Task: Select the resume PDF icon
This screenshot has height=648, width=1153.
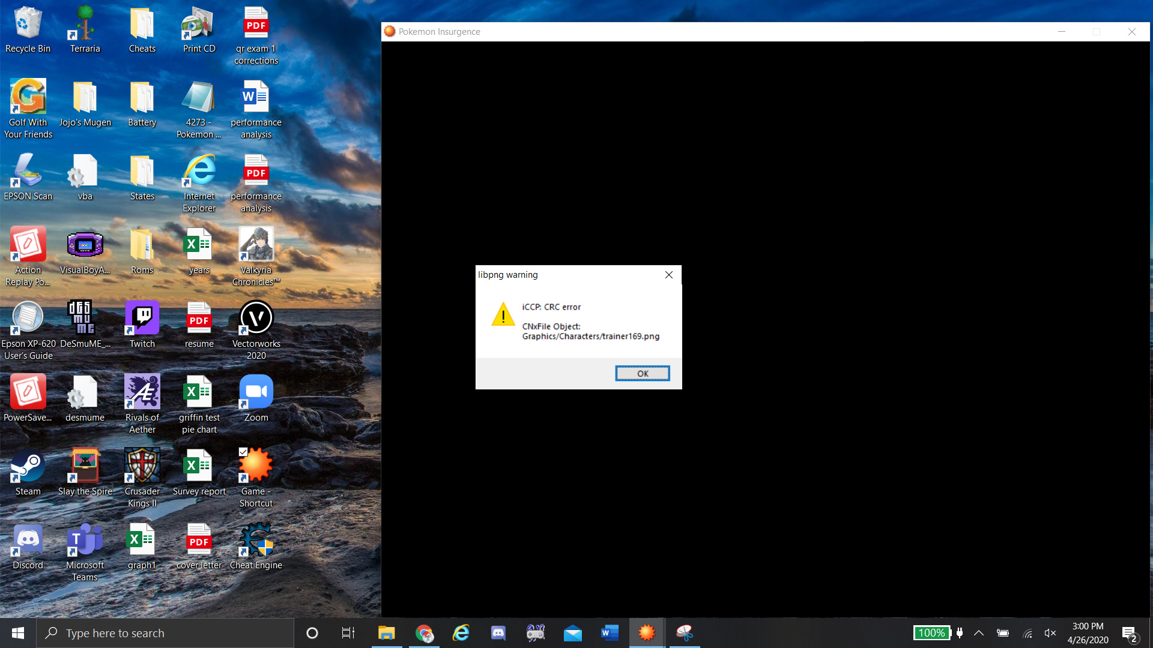Action: [x=199, y=325]
